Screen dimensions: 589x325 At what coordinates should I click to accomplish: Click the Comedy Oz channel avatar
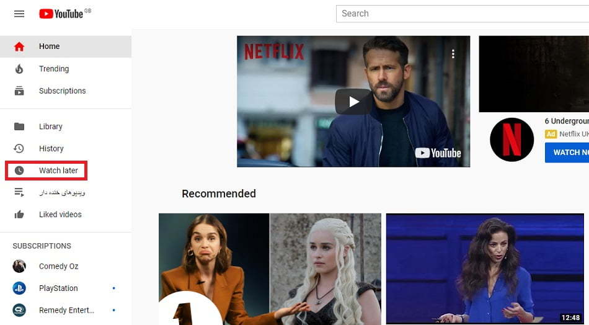(x=19, y=266)
